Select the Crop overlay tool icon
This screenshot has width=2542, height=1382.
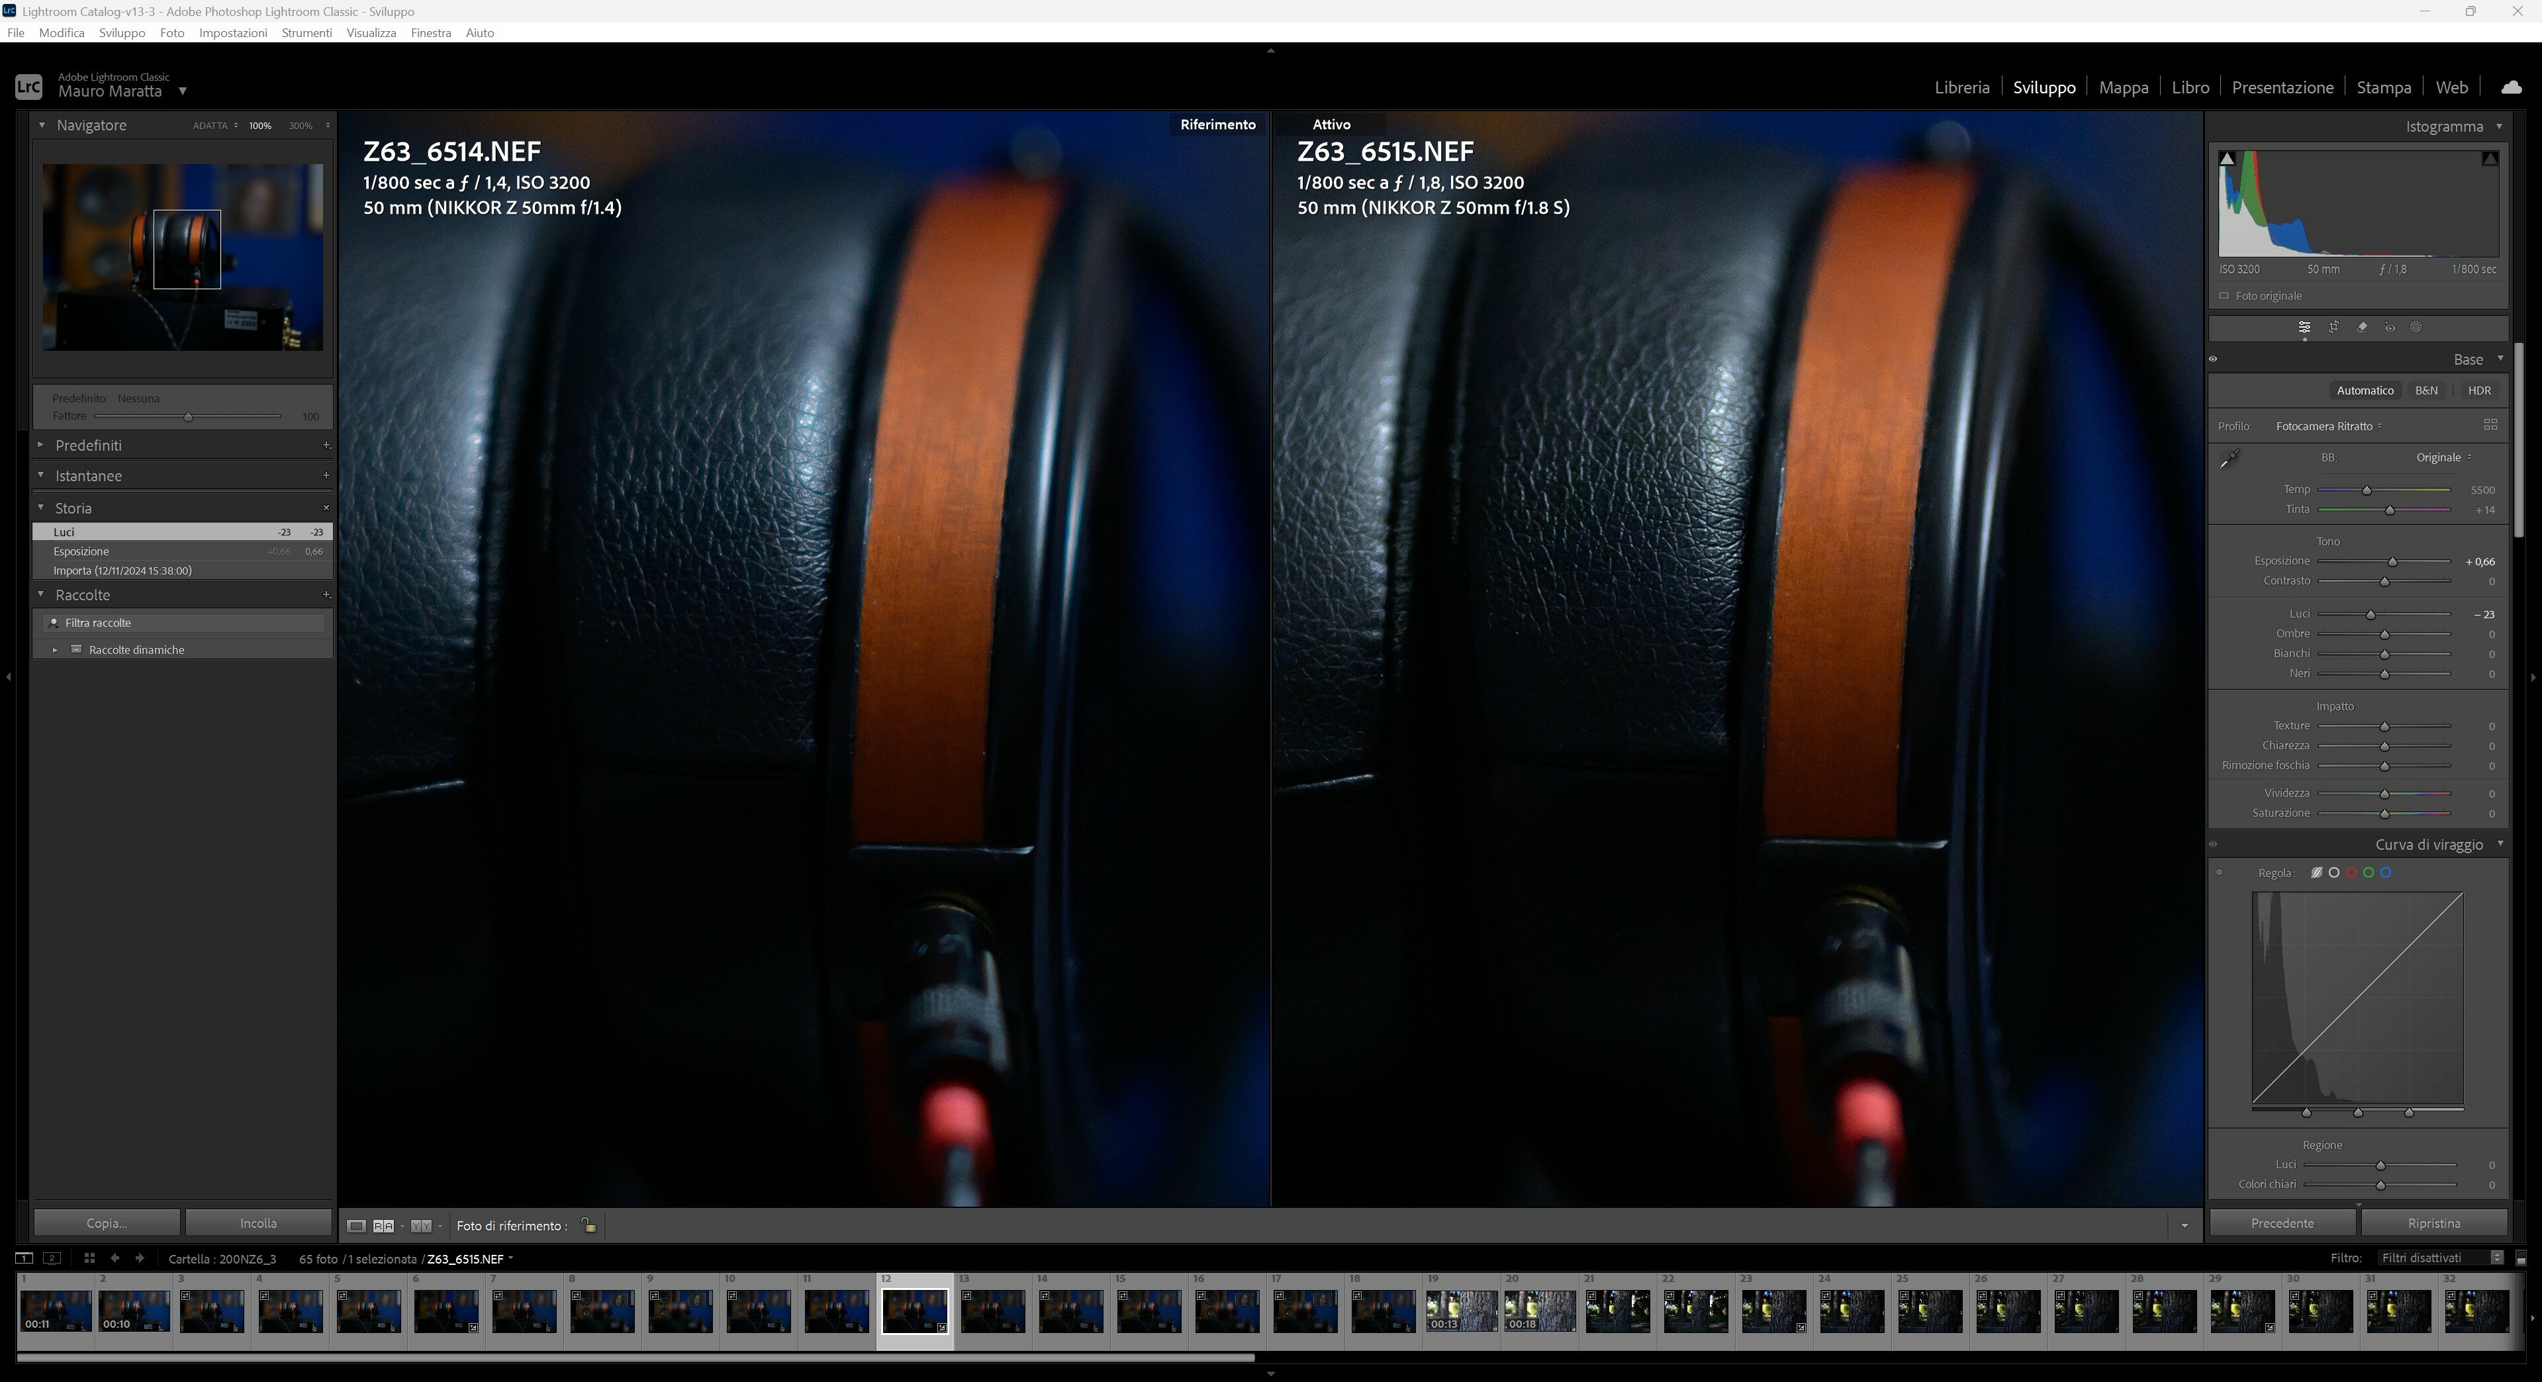click(x=2333, y=328)
